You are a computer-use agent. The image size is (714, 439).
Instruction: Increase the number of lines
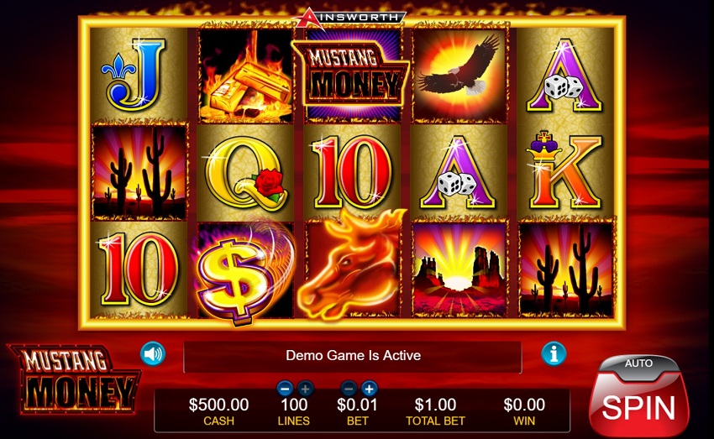tap(306, 389)
